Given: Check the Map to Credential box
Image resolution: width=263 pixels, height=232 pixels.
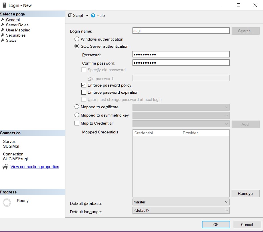Looking at the screenshot, I should [x=77, y=123].
